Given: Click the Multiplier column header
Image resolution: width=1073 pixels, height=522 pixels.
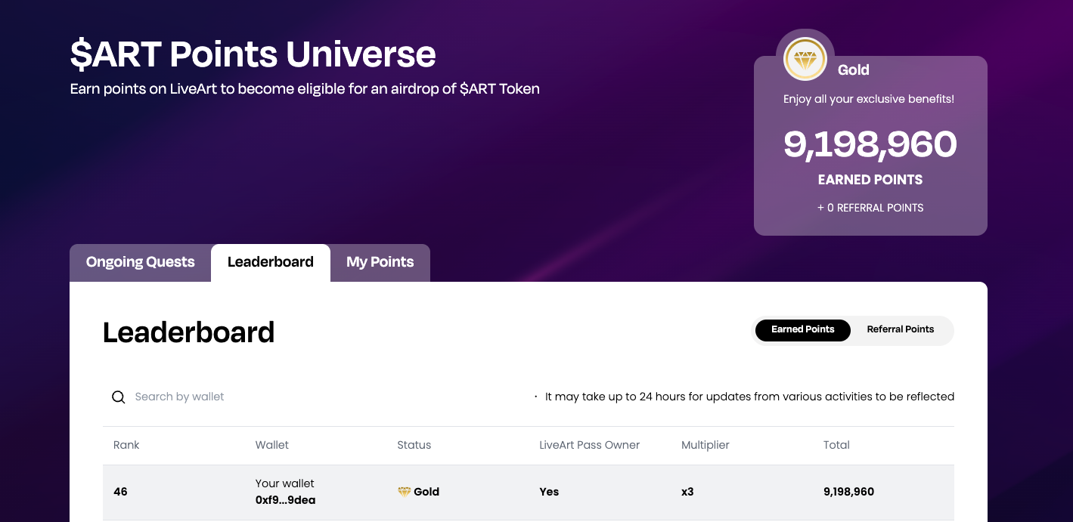Looking at the screenshot, I should pyautogui.click(x=706, y=445).
